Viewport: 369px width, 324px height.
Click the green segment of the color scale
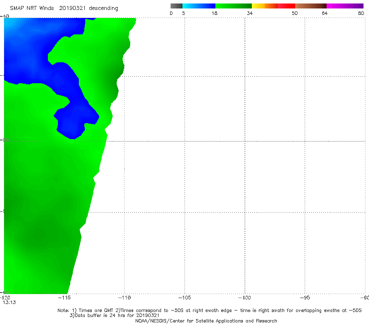pyautogui.click(x=233, y=6)
